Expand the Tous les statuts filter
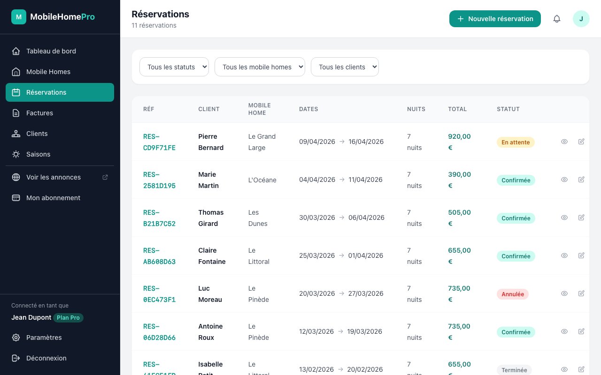Screen dimensions: 601x375 [174, 67]
